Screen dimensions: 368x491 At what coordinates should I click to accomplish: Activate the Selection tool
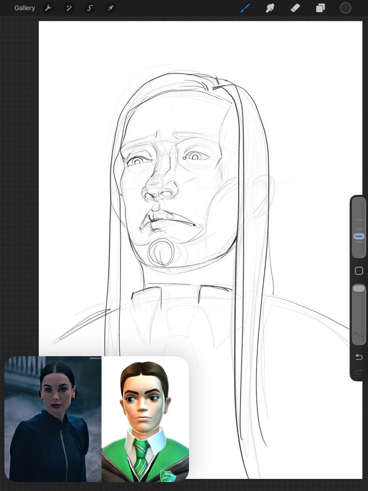pyautogui.click(x=90, y=8)
